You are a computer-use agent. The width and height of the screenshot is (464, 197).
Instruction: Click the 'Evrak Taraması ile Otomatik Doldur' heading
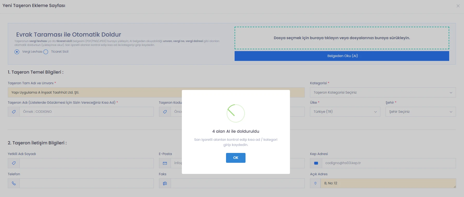coord(69,34)
